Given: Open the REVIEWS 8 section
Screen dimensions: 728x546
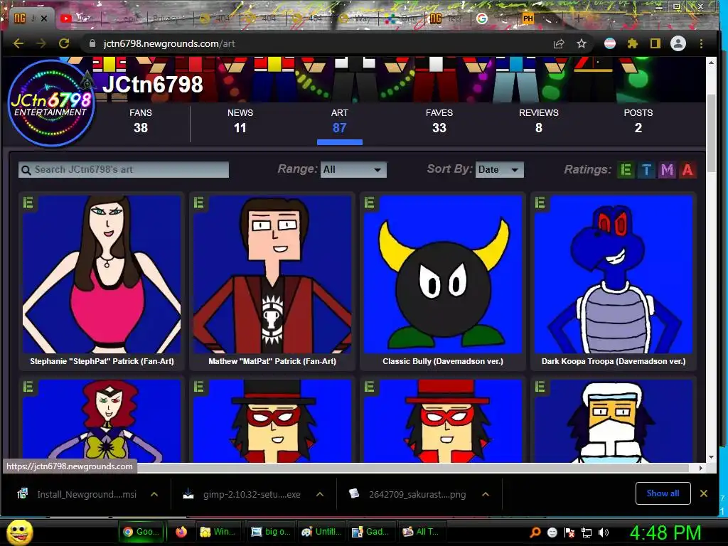Looking at the screenshot, I should click(x=539, y=121).
